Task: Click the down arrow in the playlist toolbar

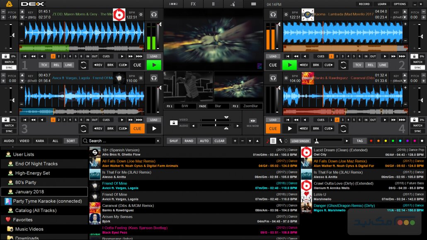Action: 250,141
